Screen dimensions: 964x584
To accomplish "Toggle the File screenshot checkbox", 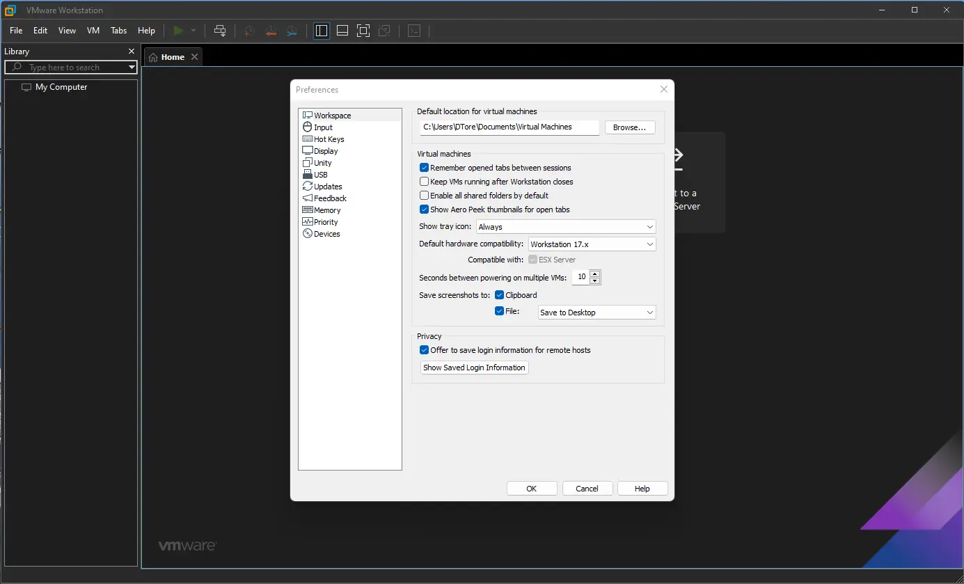I will (x=499, y=311).
